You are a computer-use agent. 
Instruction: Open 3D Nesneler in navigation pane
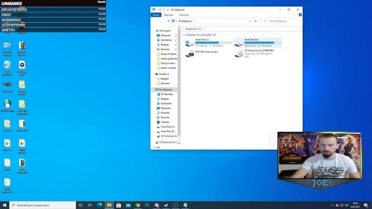point(167,94)
